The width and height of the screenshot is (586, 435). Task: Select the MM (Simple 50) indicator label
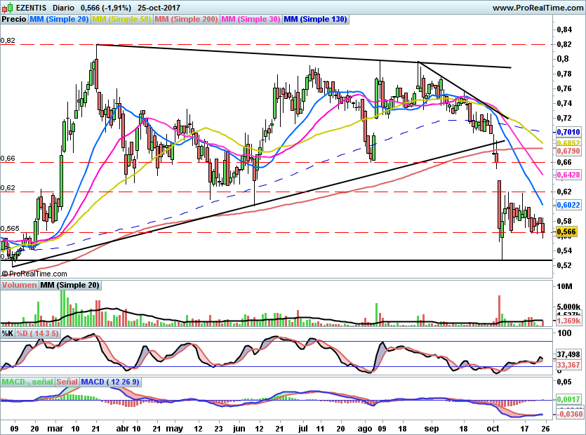coord(121,20)
